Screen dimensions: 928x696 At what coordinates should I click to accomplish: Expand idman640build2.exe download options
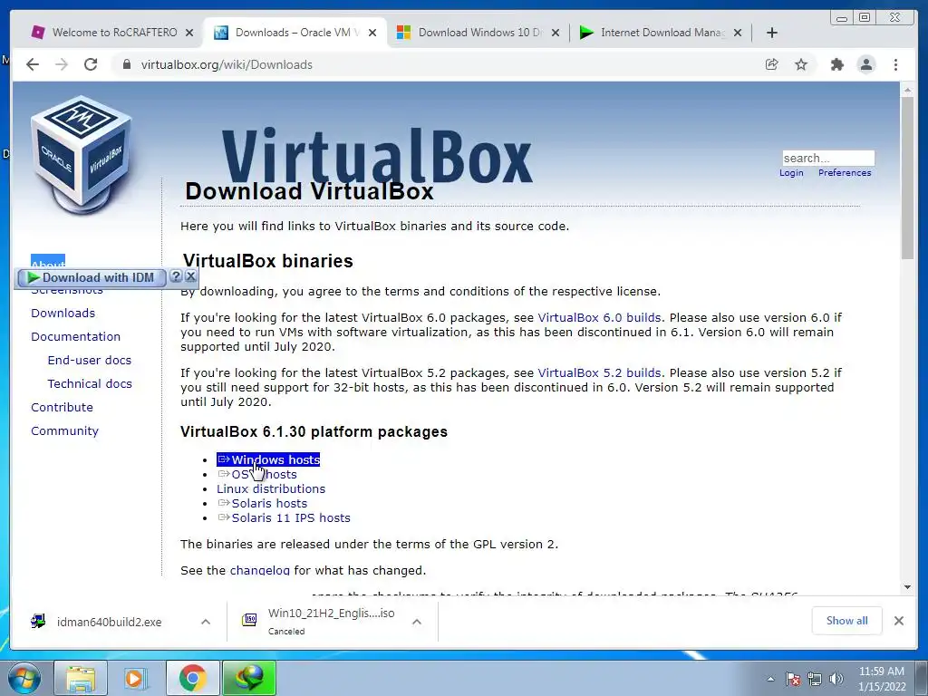coord(206,622)
